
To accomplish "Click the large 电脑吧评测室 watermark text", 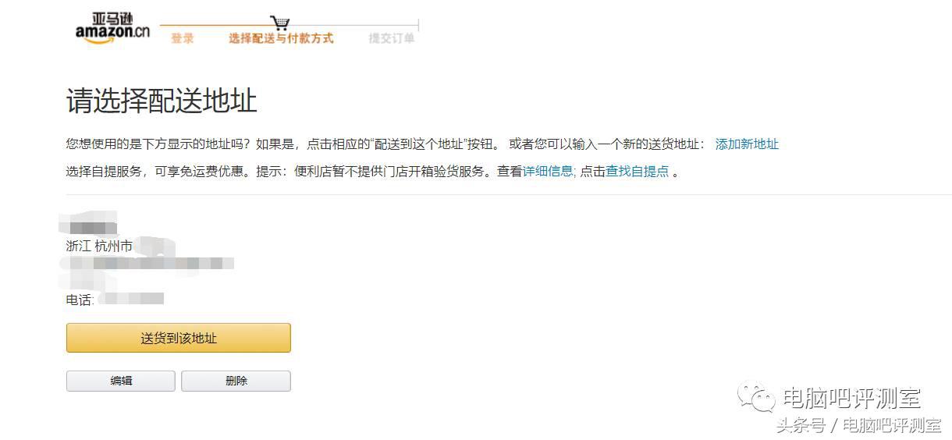I will click(x=851, y=399).
